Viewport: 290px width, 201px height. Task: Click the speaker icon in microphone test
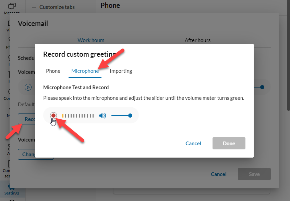click(102, 116)
